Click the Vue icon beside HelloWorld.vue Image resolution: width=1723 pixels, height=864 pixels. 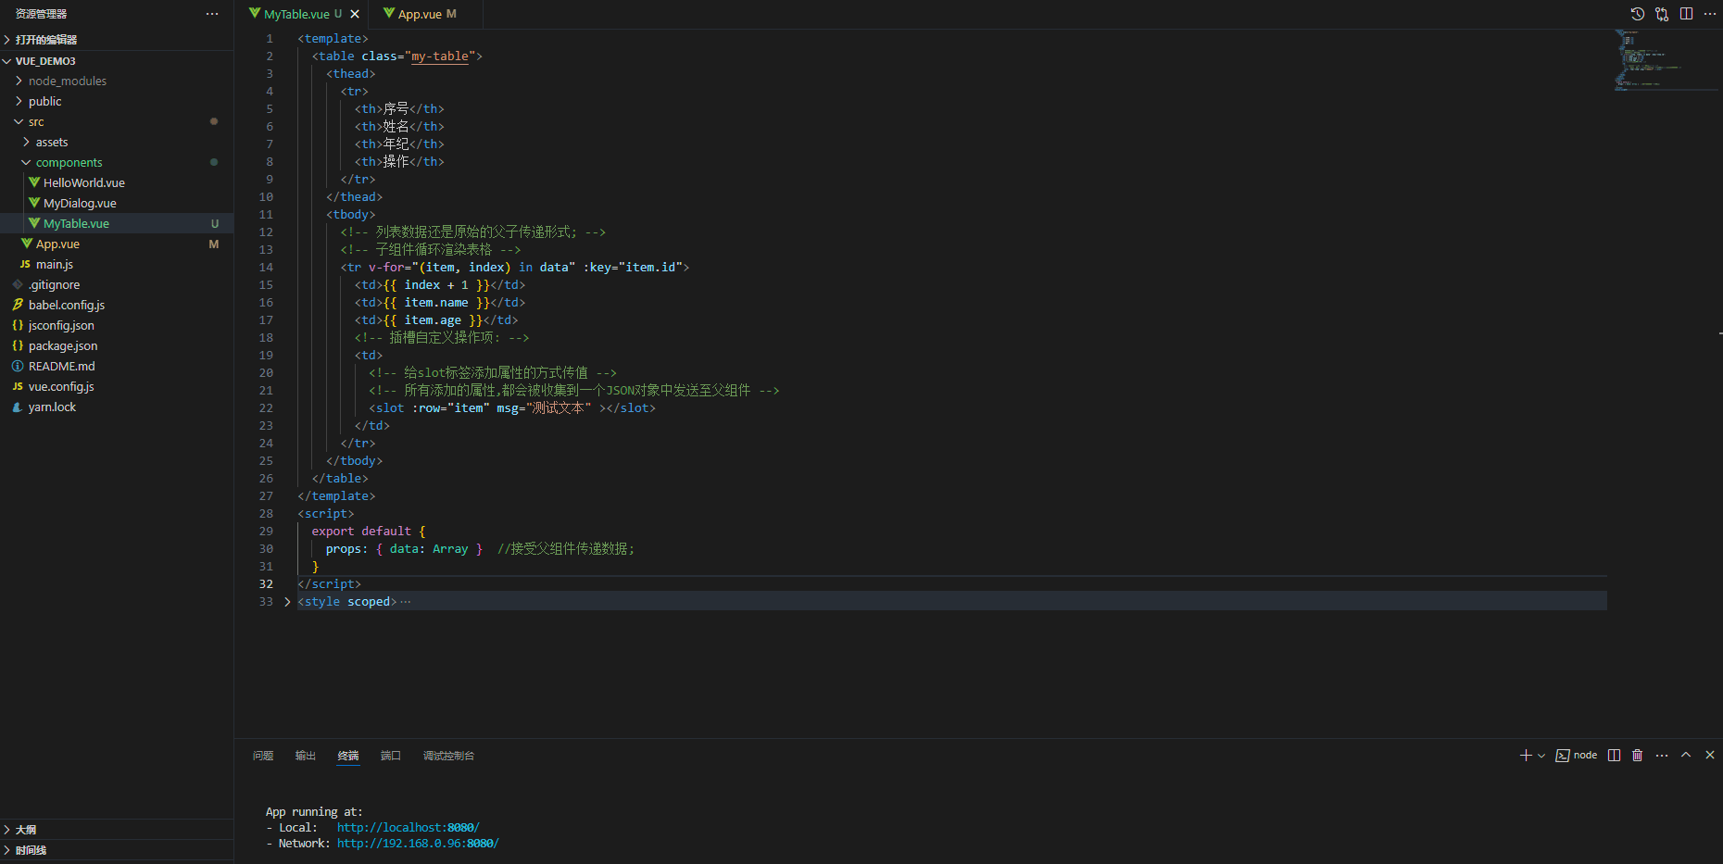click(34, 182)
